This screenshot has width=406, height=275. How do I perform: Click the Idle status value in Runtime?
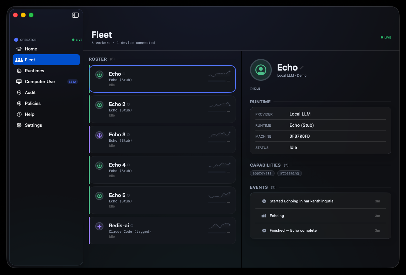point(293,147)
